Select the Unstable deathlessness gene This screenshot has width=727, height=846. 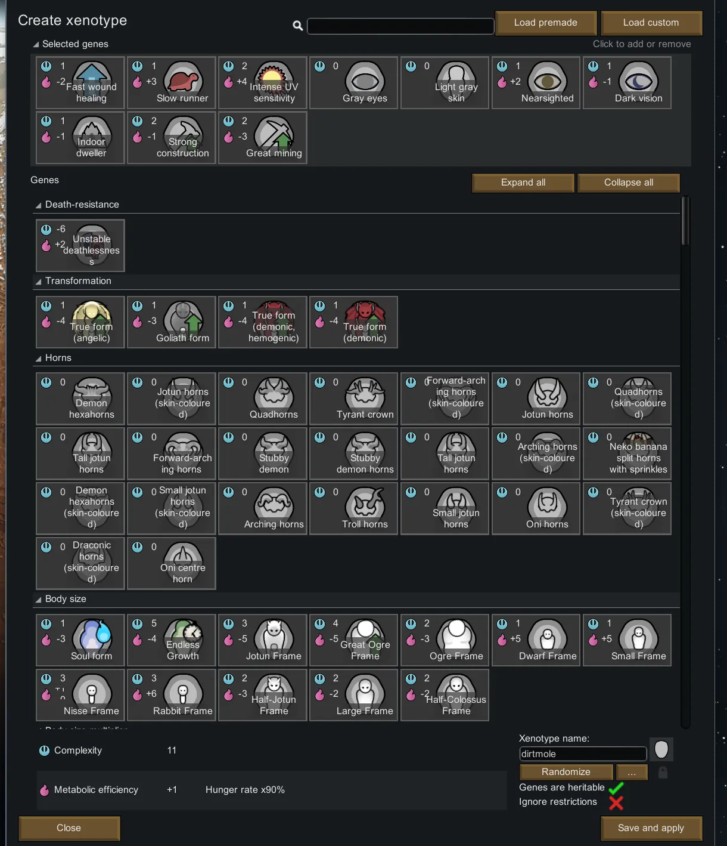80,246
